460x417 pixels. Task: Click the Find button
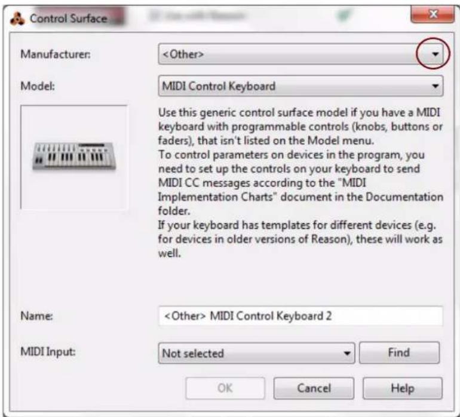(399, 352)
